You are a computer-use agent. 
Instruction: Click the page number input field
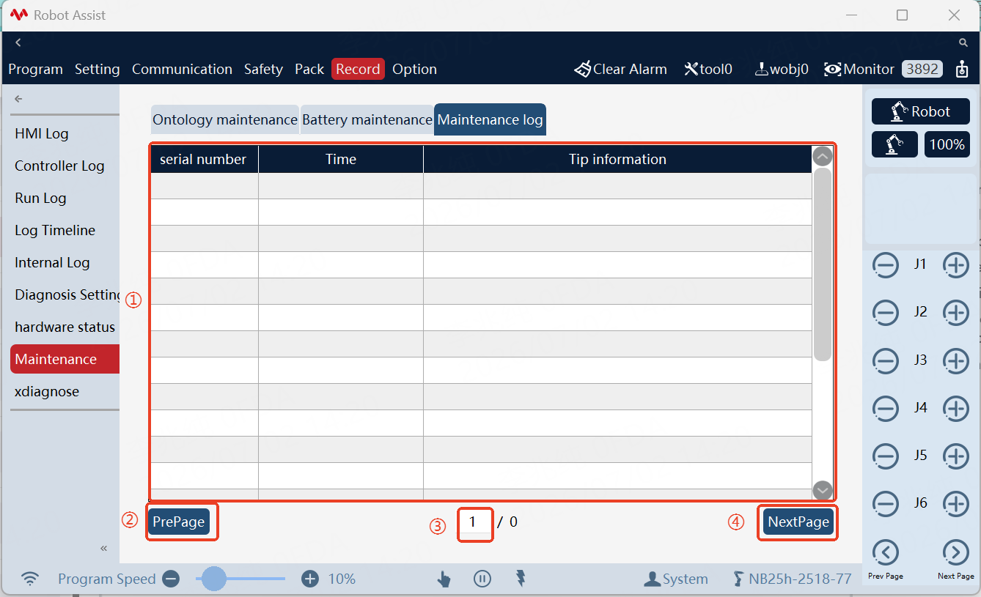tap(475, 522)
